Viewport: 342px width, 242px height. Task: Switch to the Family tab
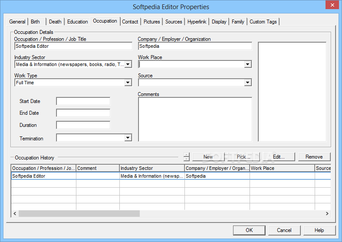[238, 22]
